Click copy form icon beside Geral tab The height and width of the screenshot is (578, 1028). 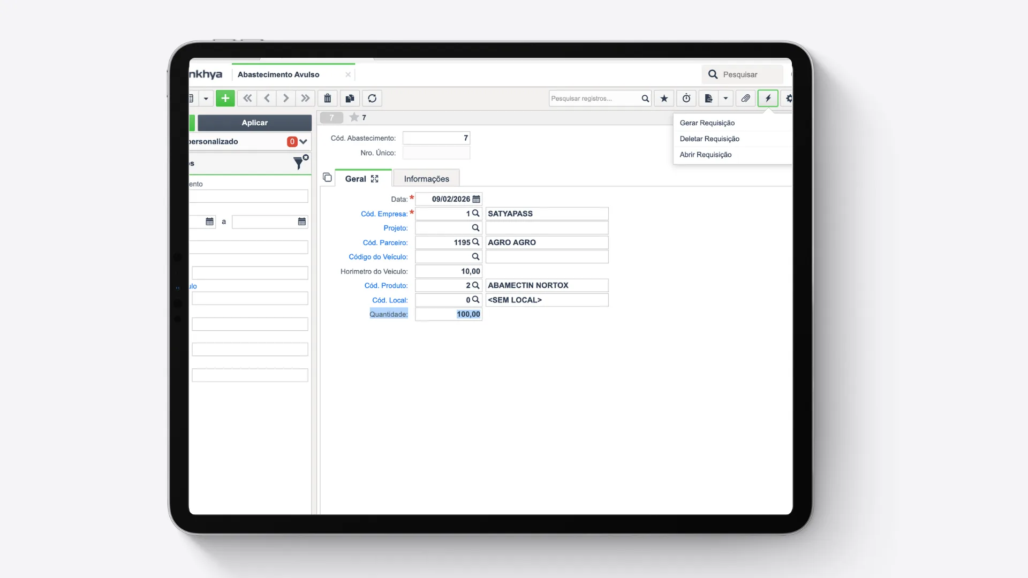[327, 177]
